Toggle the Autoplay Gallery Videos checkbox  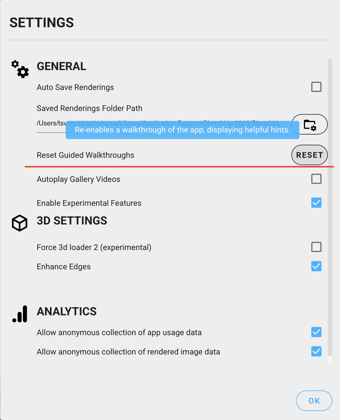click(x=316, y=179)
